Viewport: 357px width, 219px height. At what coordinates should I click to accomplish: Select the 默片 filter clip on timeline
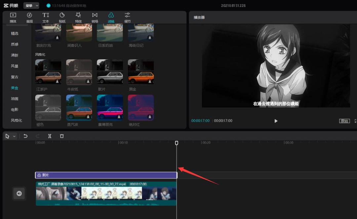click(x=106, y=175)
